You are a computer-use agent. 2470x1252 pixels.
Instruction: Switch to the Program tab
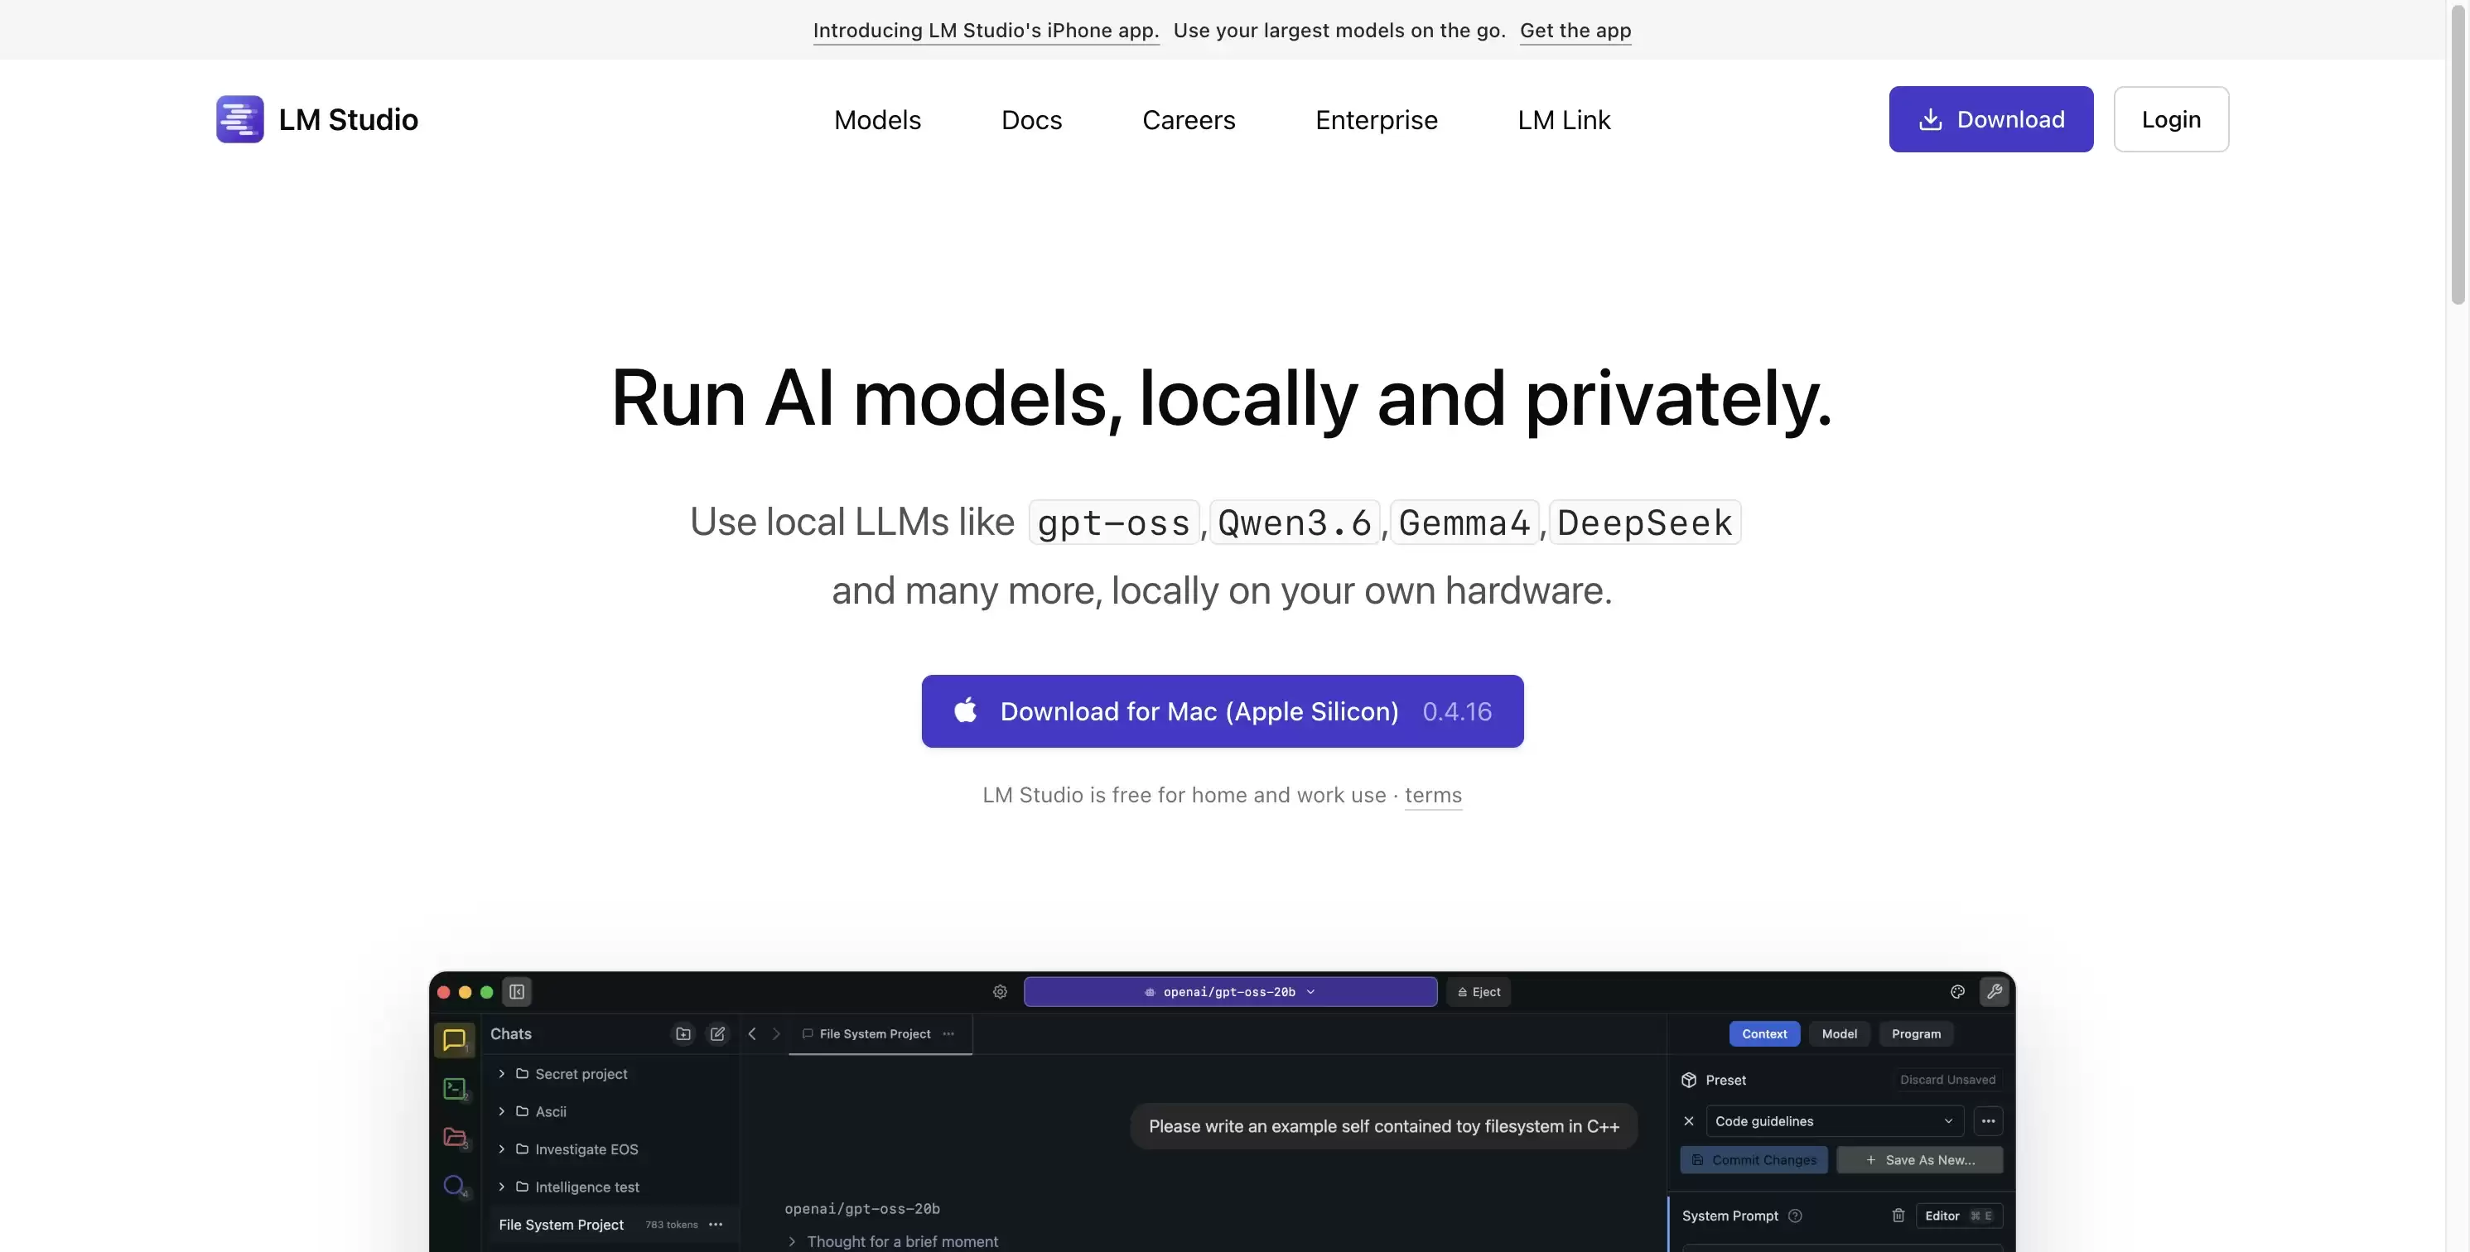click(x=1916, y=1033)
